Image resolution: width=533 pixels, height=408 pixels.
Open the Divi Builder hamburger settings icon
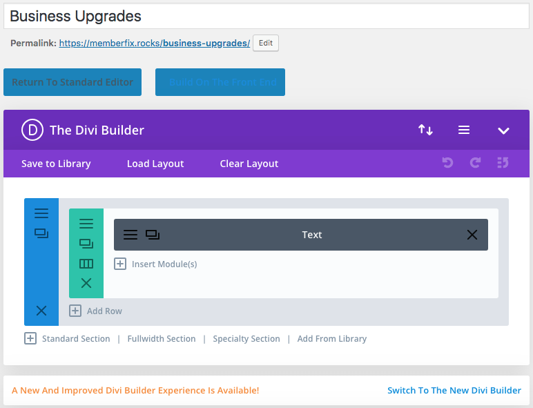(464, 130)
